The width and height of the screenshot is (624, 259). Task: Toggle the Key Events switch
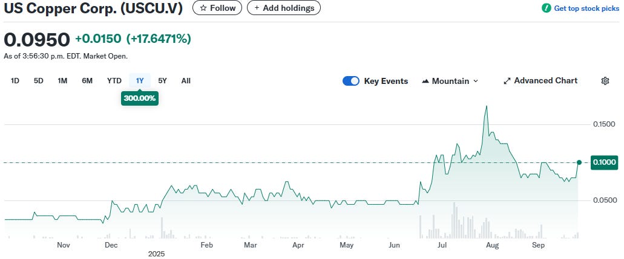[350, 81]
